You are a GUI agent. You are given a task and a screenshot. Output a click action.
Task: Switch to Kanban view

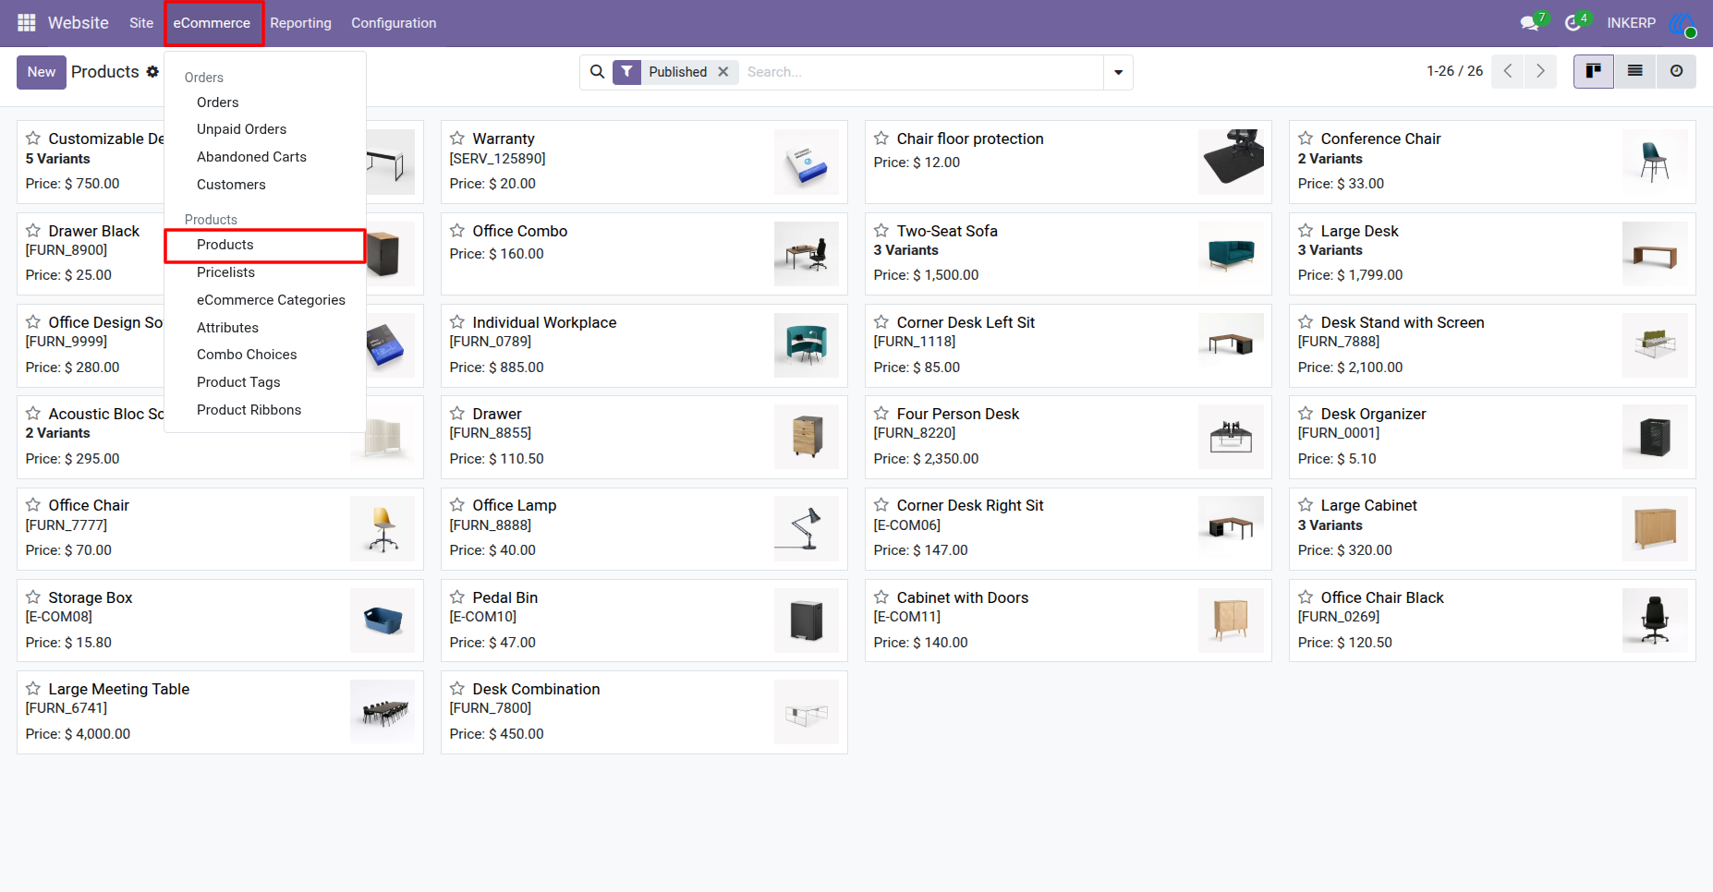tap(1594, 71)
